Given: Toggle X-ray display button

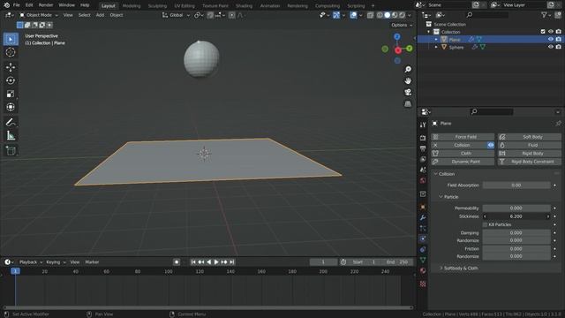Looking at the screenshot, I should (370, 15).
